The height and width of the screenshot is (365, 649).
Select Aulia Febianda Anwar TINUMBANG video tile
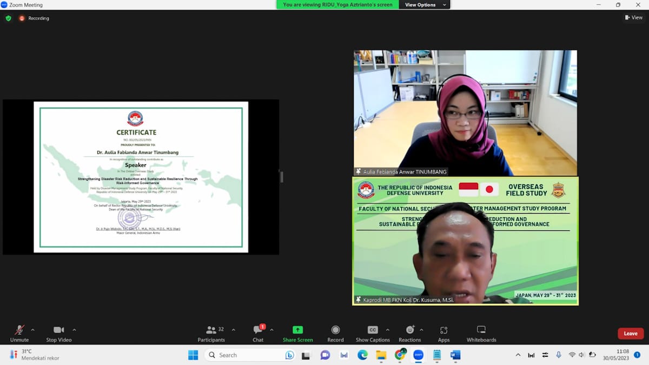point(465,113)
